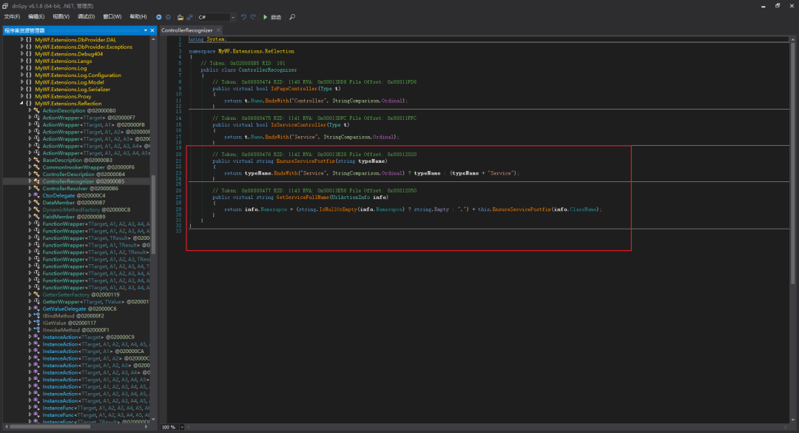
Task: Close the assembly explorer panel
Action: [152, 30]
